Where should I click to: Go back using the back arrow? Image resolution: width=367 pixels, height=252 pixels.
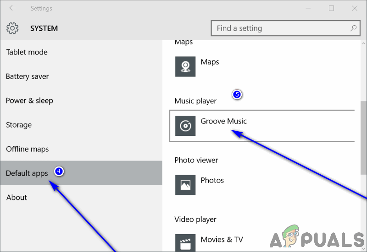(x=12, y=8)
